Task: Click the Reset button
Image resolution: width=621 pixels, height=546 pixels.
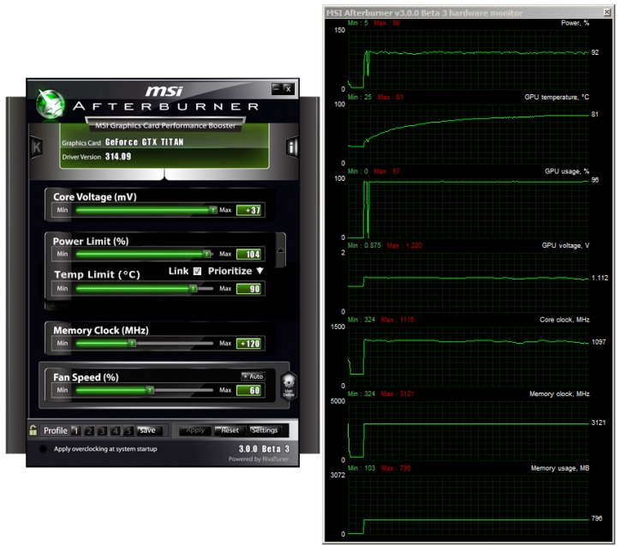Action: tap(230, 430)
